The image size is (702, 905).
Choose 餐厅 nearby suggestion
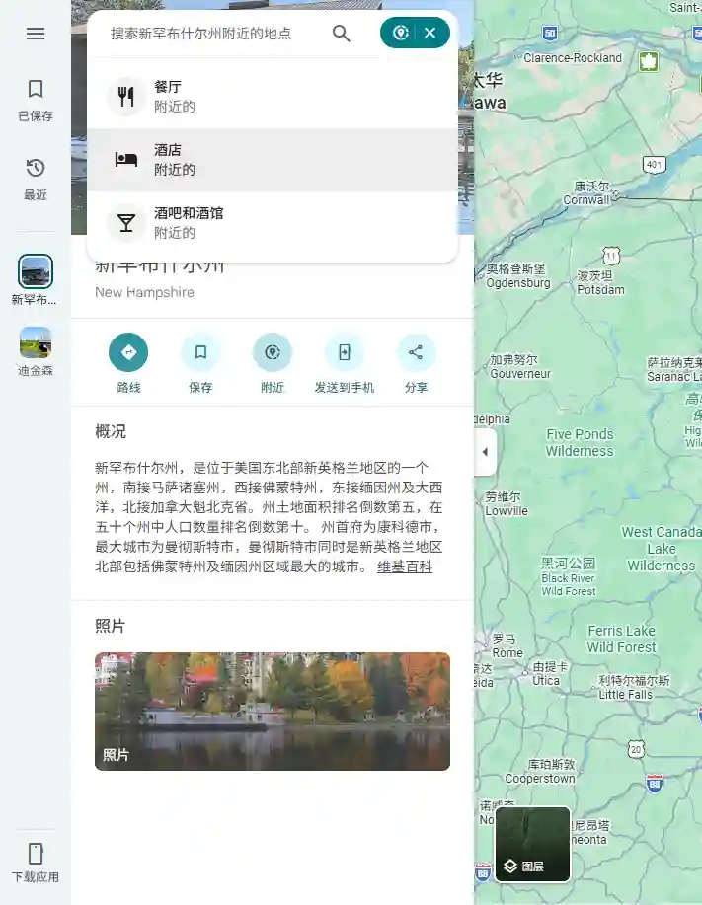click(x=272, y=96)
